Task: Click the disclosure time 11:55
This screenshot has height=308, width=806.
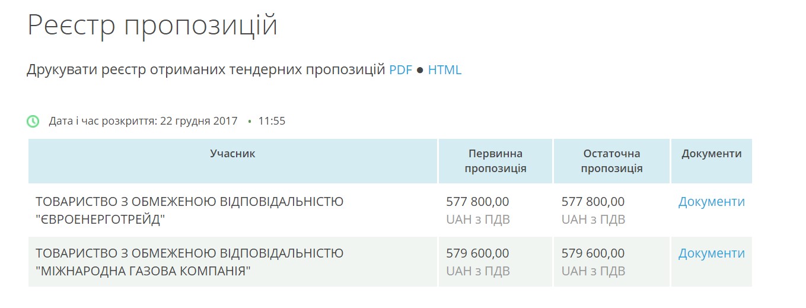Action: pos(272,121)
